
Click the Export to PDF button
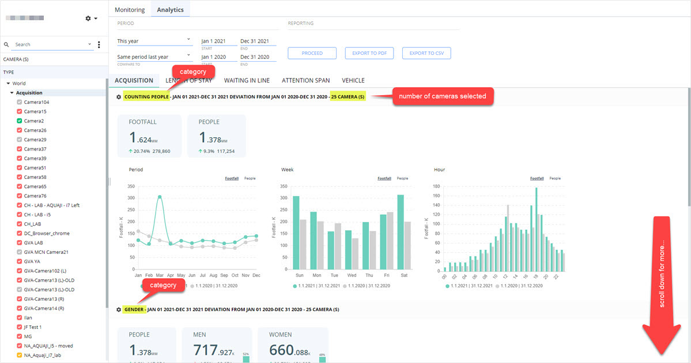369,53
